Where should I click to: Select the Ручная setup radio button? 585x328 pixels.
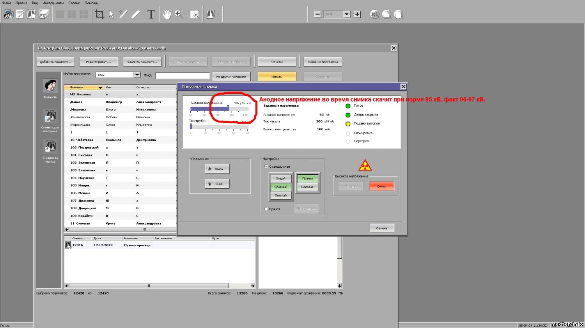click(x=266, y=209)
